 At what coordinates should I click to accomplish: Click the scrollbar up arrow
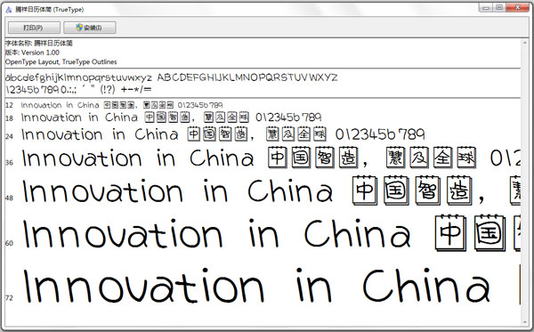(525, 43)
